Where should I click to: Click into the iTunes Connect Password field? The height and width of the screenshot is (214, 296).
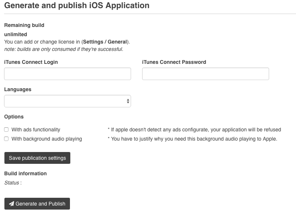[x=205, y=74]
